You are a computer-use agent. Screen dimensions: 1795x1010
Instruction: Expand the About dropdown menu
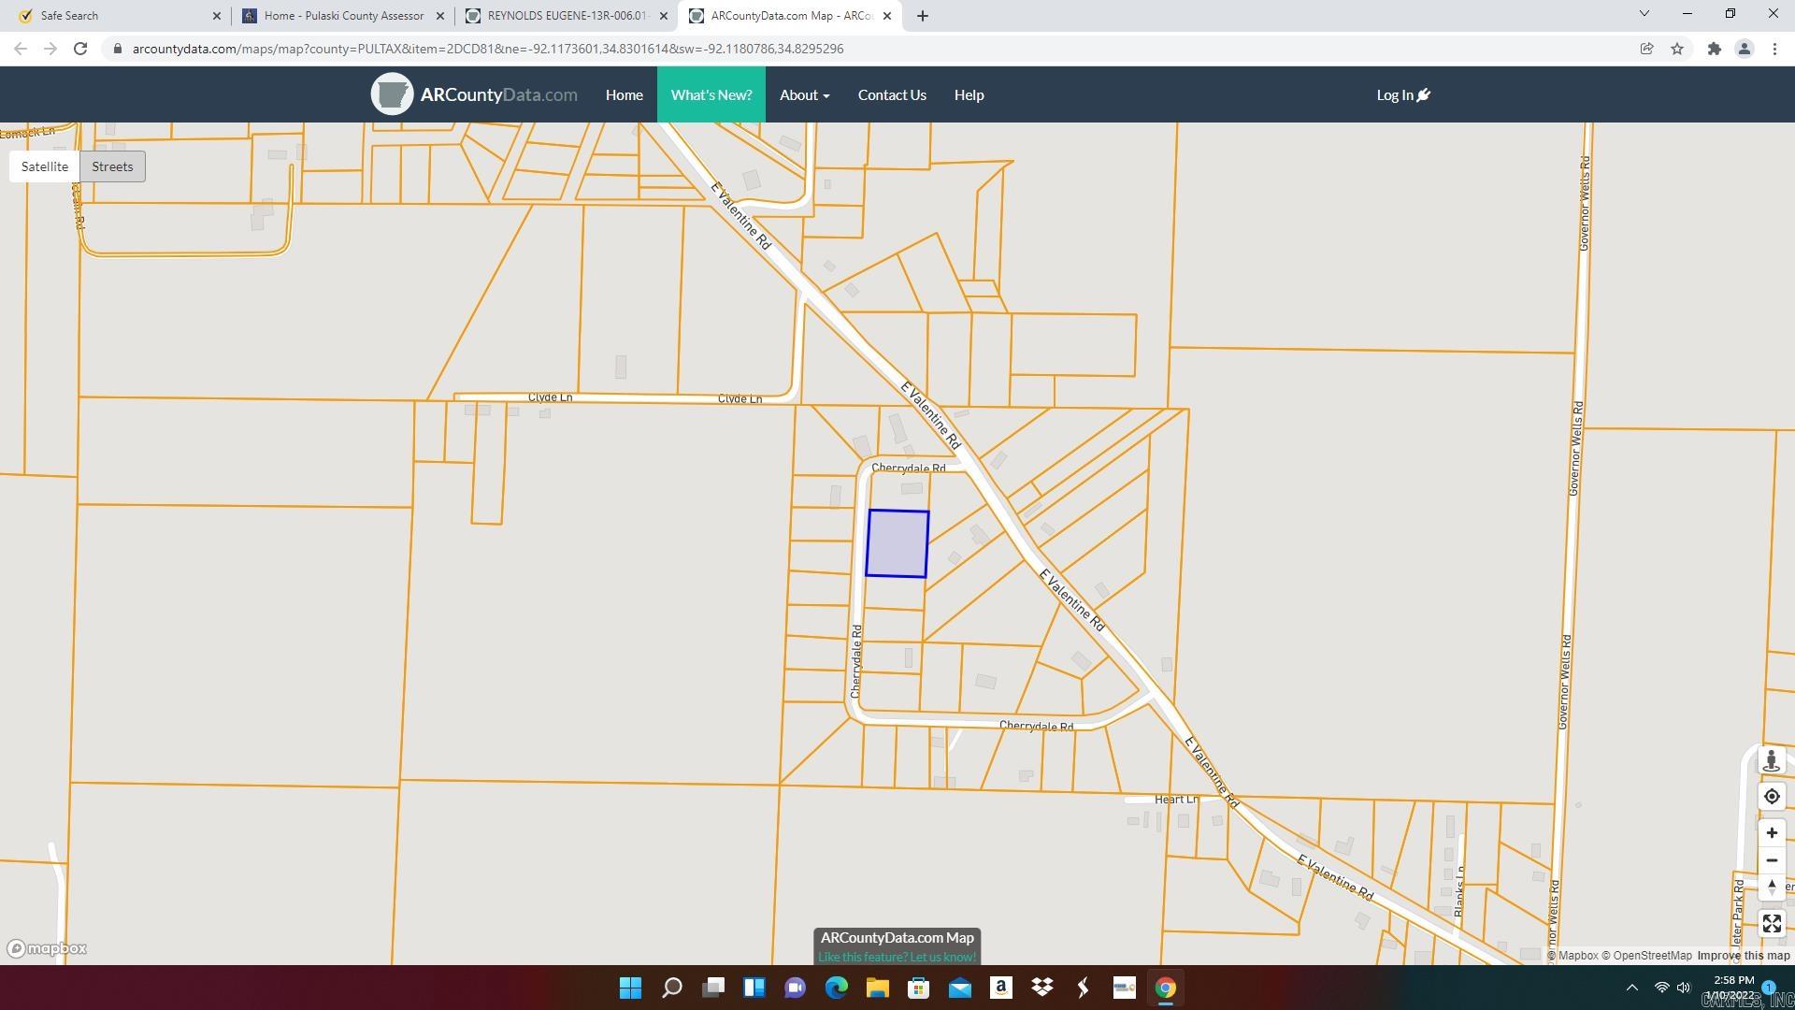click(x=804, y=94)
